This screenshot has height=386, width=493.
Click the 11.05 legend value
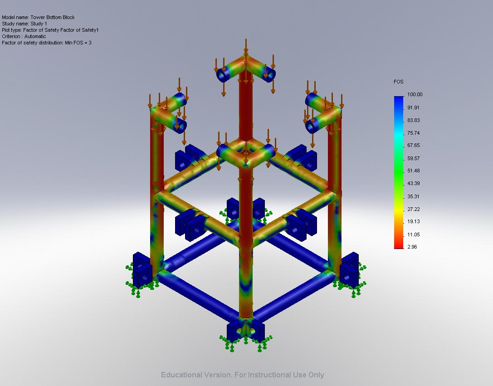click(414, 235)
